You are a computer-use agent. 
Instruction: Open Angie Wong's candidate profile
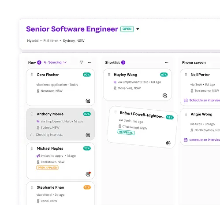pos(201,114)
